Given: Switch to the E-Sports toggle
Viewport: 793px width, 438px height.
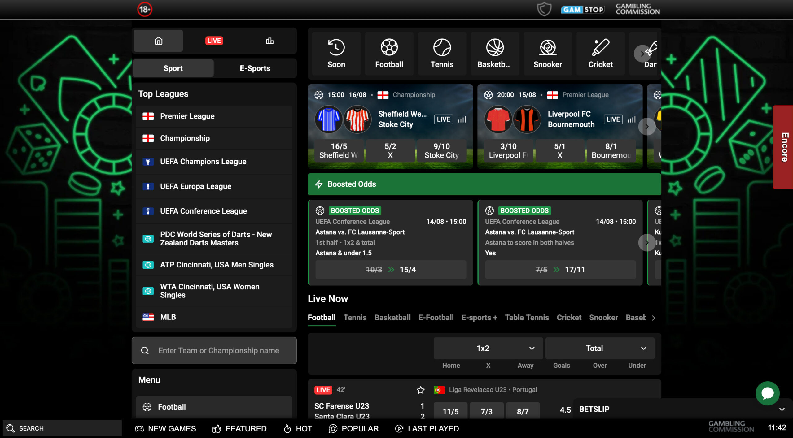Looking at the screenshot, I should tap(255, 68).
